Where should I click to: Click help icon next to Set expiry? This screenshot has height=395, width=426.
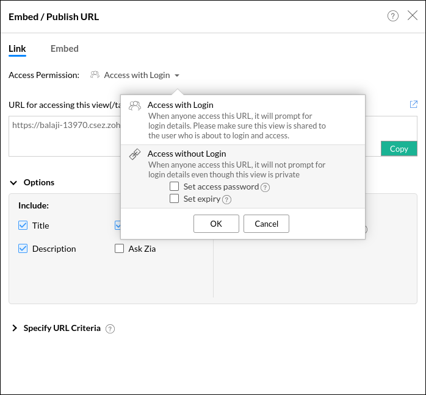(226, 199)
